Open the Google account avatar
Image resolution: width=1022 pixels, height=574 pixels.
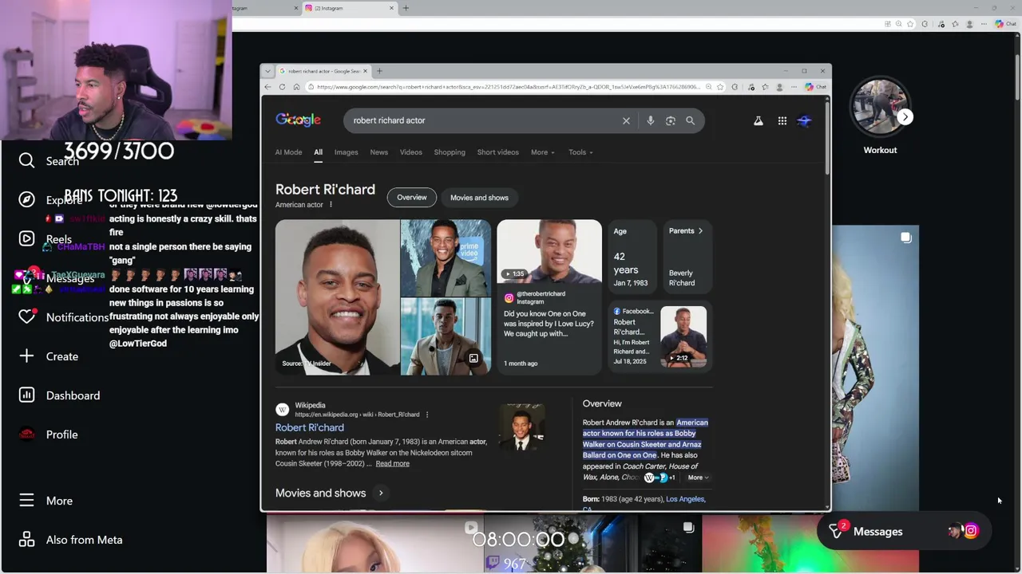point(804,120)
